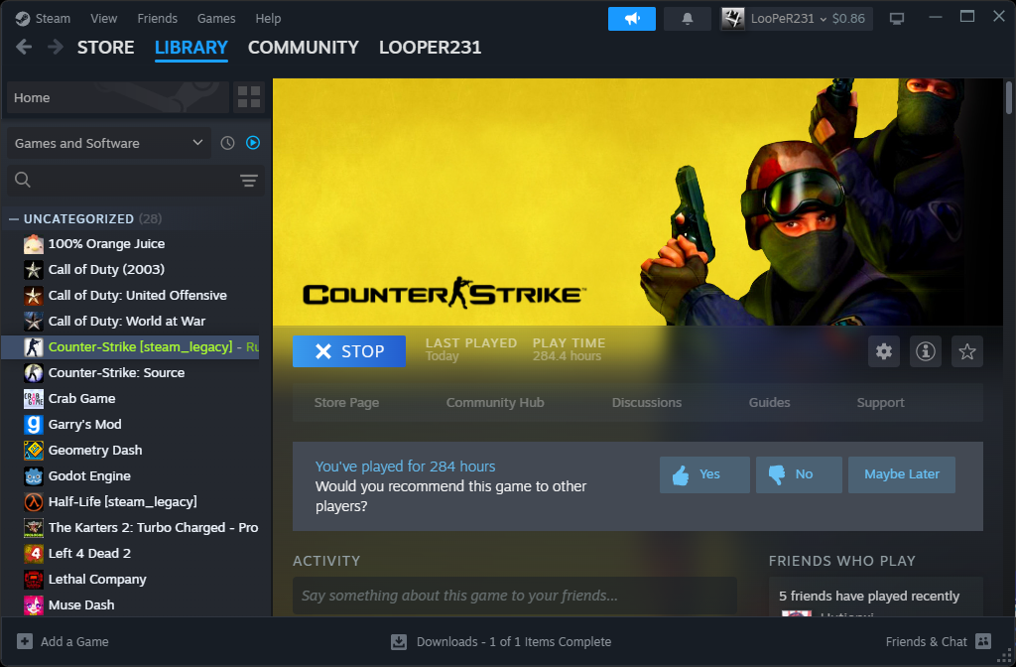The height and width of the screenshot is (667, 1016).
Task: Collapse the Uncategorized game list
Action: 14,218
